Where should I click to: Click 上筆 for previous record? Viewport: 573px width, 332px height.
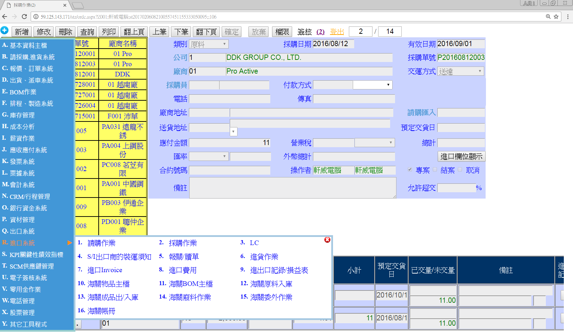pyautogui.click(x=159, y=32)
